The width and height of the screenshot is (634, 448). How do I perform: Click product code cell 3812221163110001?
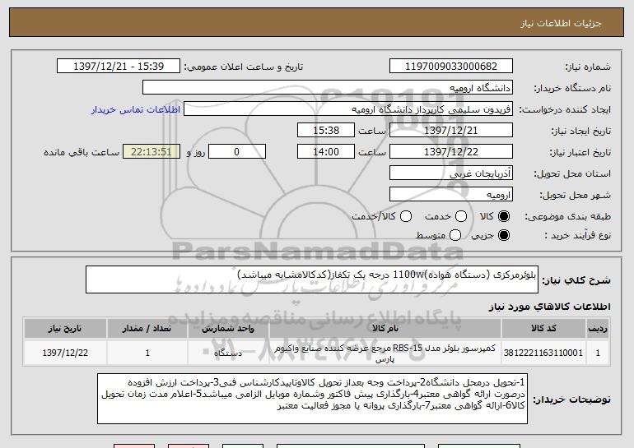click(x=543, y=353)
